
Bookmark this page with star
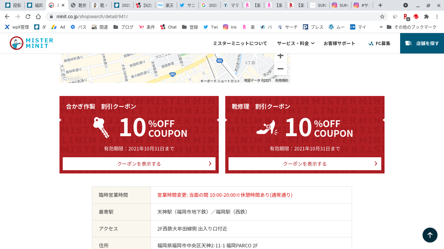(x=382, y=17)
